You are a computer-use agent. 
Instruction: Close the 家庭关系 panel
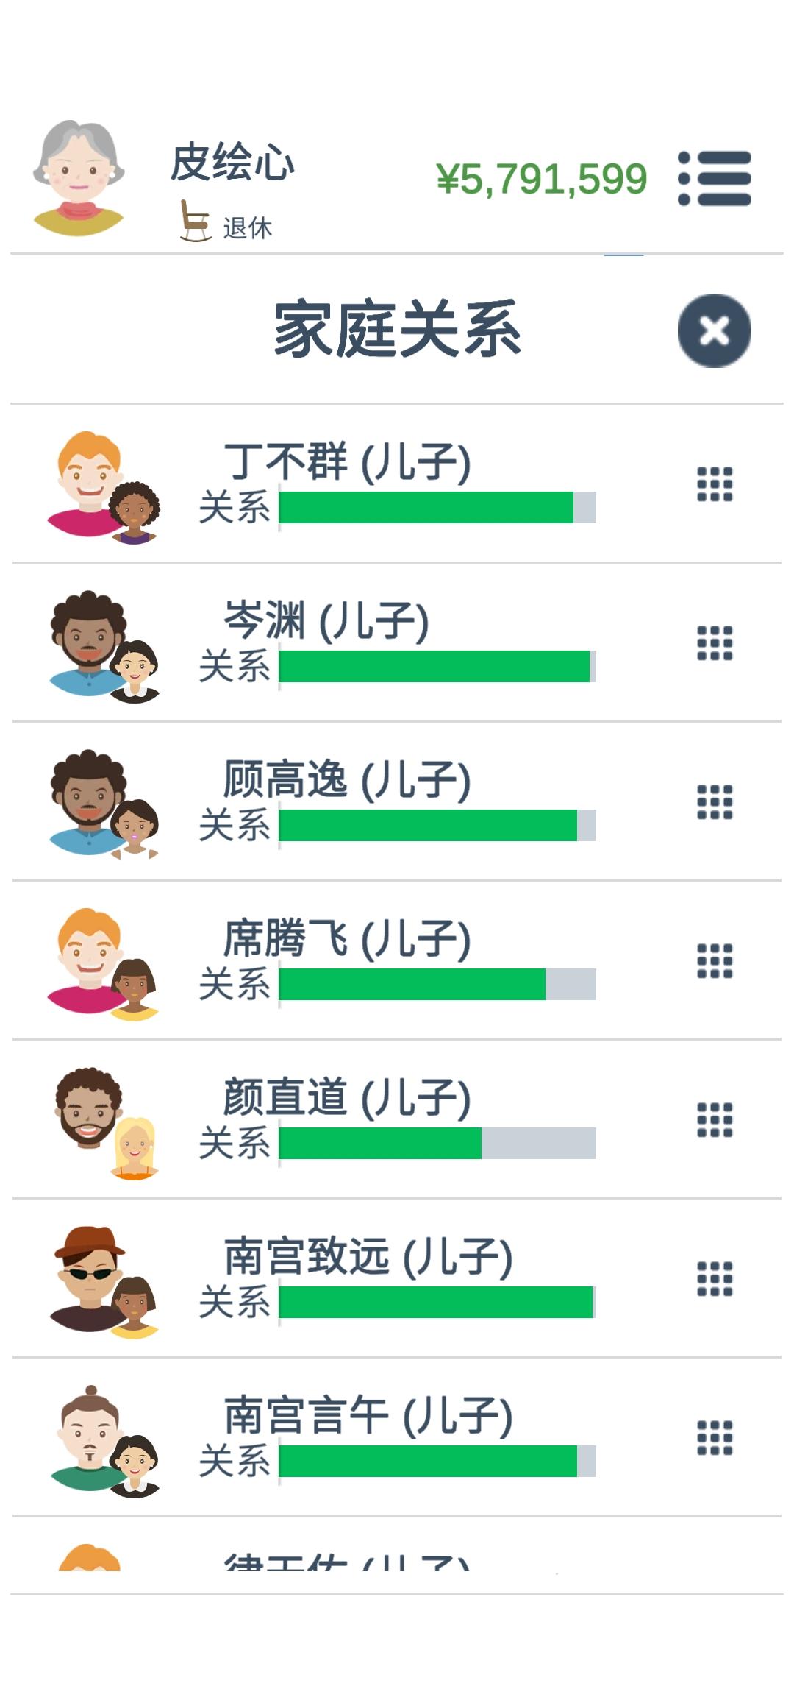pos(714,330)
